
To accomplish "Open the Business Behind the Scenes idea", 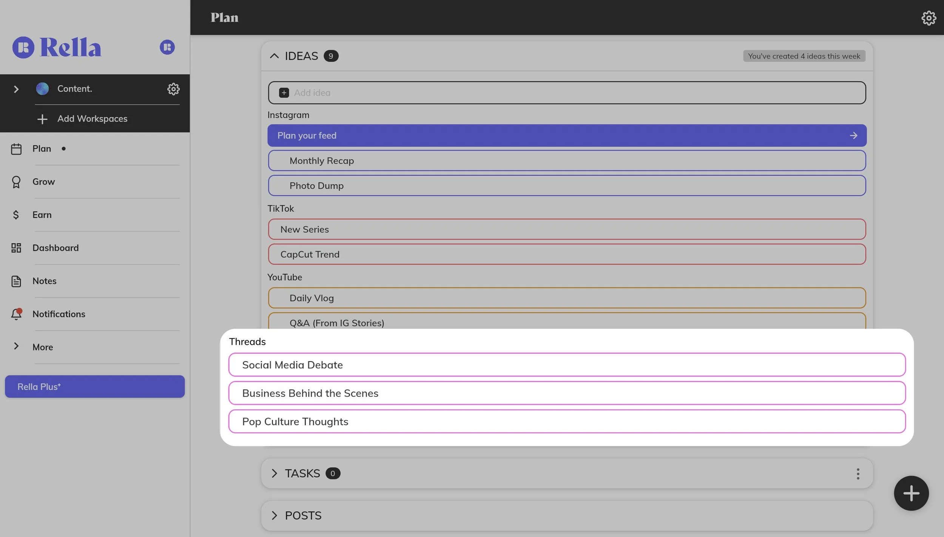I will click(x=567, y=393).
